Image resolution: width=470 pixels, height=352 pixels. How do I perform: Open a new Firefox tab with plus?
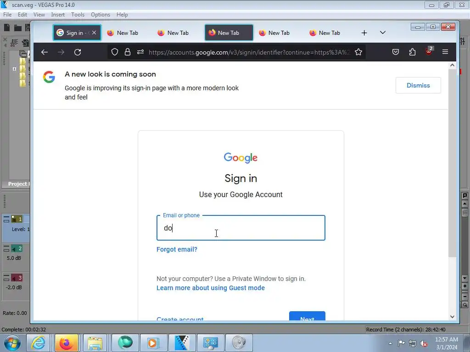[364, 33]
